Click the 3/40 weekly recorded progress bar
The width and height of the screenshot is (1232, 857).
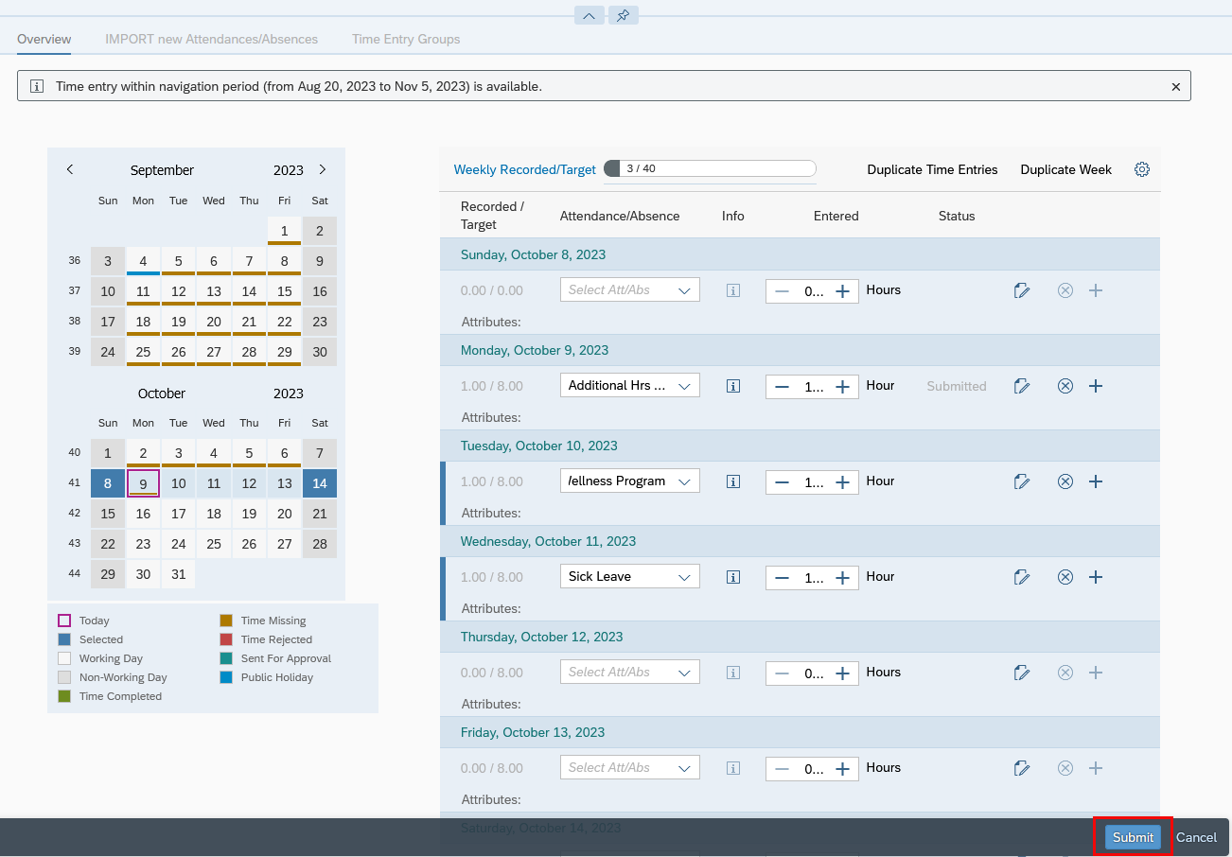click(710, 167)
